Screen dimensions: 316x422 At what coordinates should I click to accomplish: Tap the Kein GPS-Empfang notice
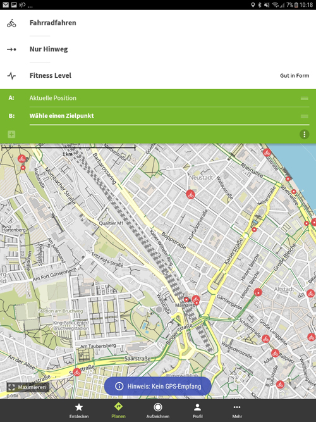pos(157,386)
